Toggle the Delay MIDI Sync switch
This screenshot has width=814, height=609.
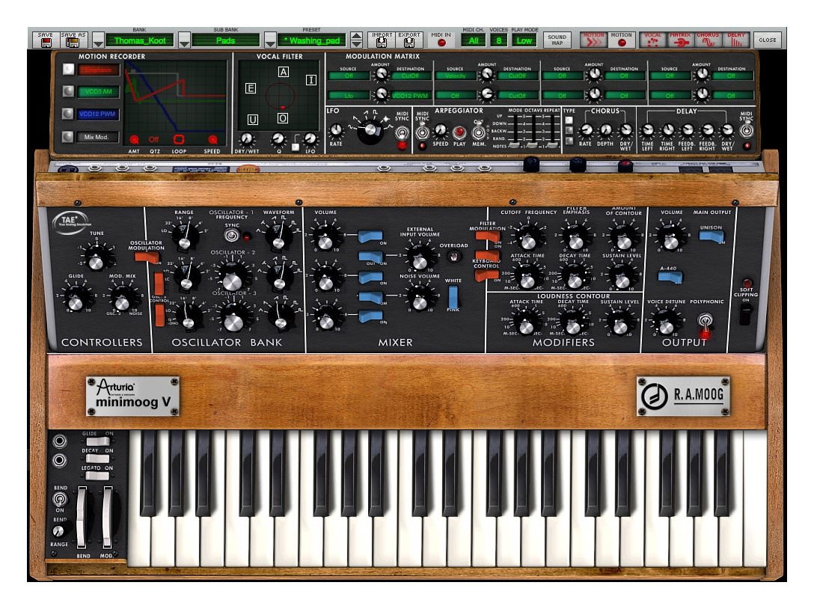point(746,129)
